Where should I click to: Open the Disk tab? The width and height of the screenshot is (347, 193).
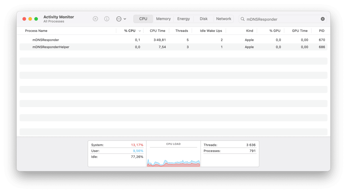pos(203,19)
